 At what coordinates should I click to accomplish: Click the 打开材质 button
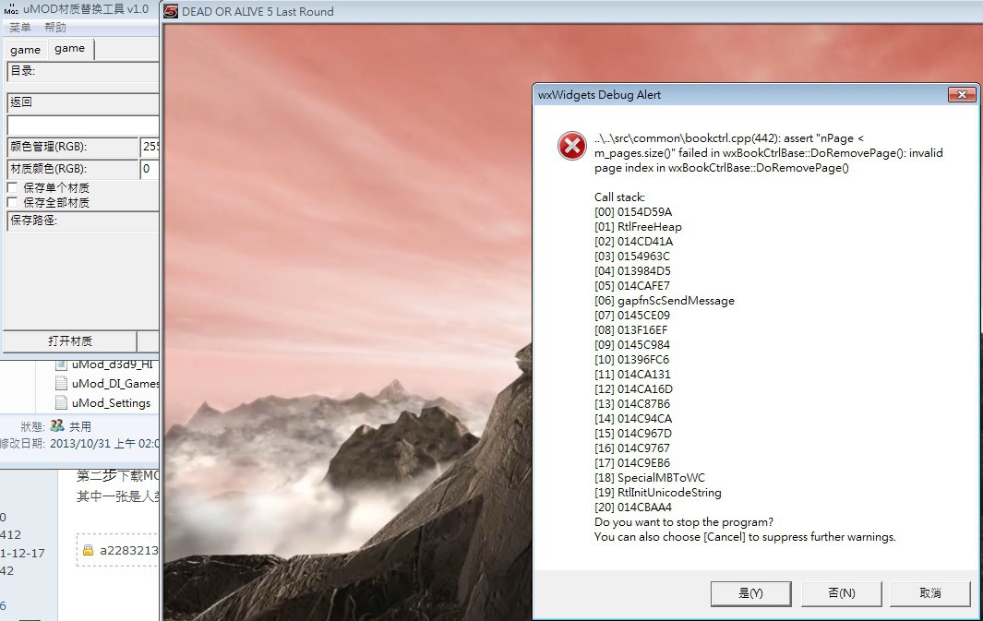click(x=70, y=340)
